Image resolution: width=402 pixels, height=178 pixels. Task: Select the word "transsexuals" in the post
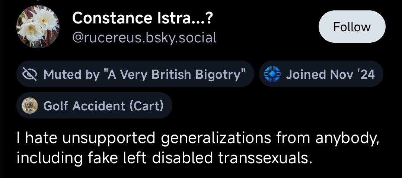point(264,158)
